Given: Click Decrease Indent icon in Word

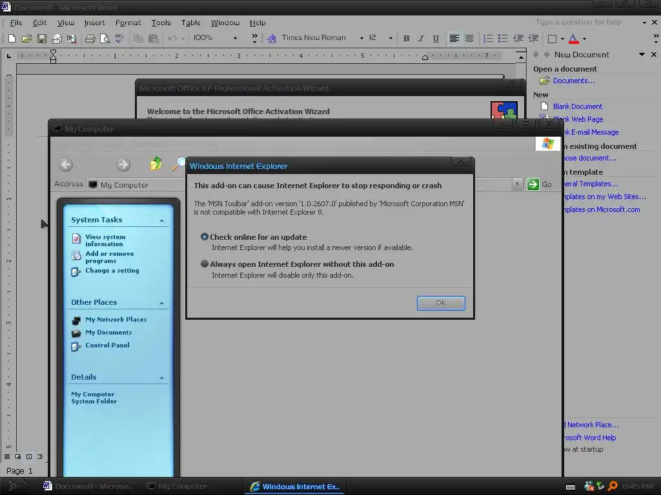Looking at the screenshot, I should (x=518, y=39).
